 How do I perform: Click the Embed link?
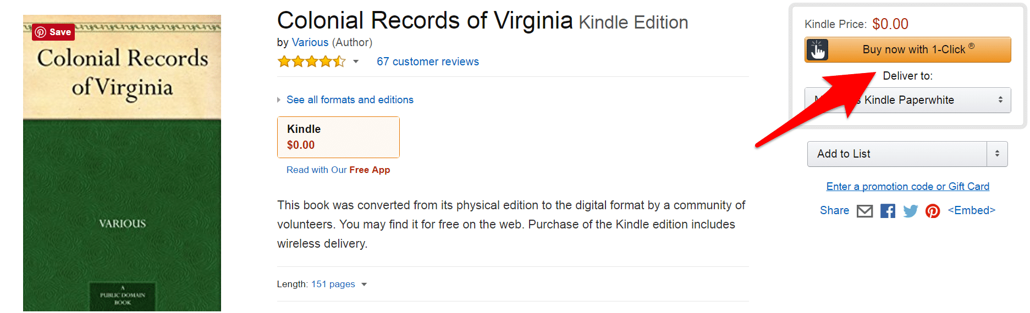point(971,210)
